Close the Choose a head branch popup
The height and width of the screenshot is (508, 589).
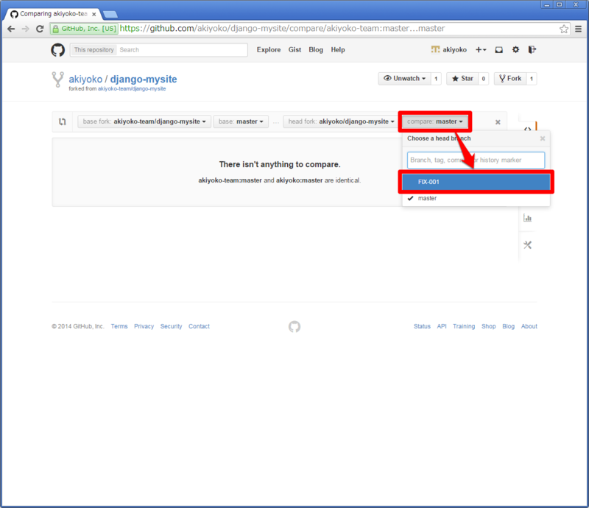pos(543,138)
